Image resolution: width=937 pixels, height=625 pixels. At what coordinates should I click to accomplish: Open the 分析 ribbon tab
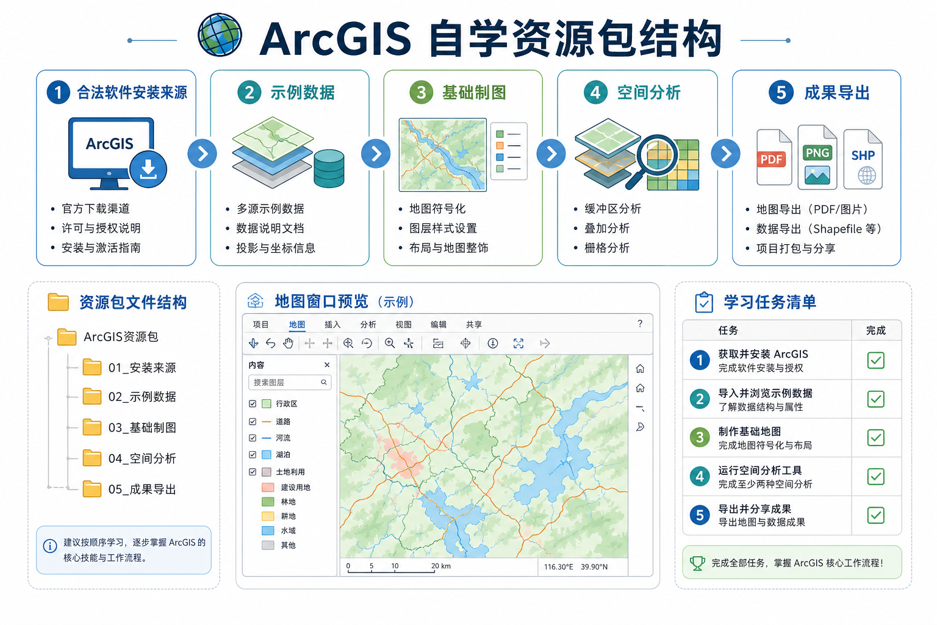click(x=368, y=325)
